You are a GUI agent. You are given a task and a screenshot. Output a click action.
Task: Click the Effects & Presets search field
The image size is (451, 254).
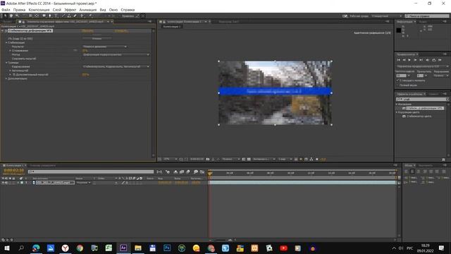point(422,99)
